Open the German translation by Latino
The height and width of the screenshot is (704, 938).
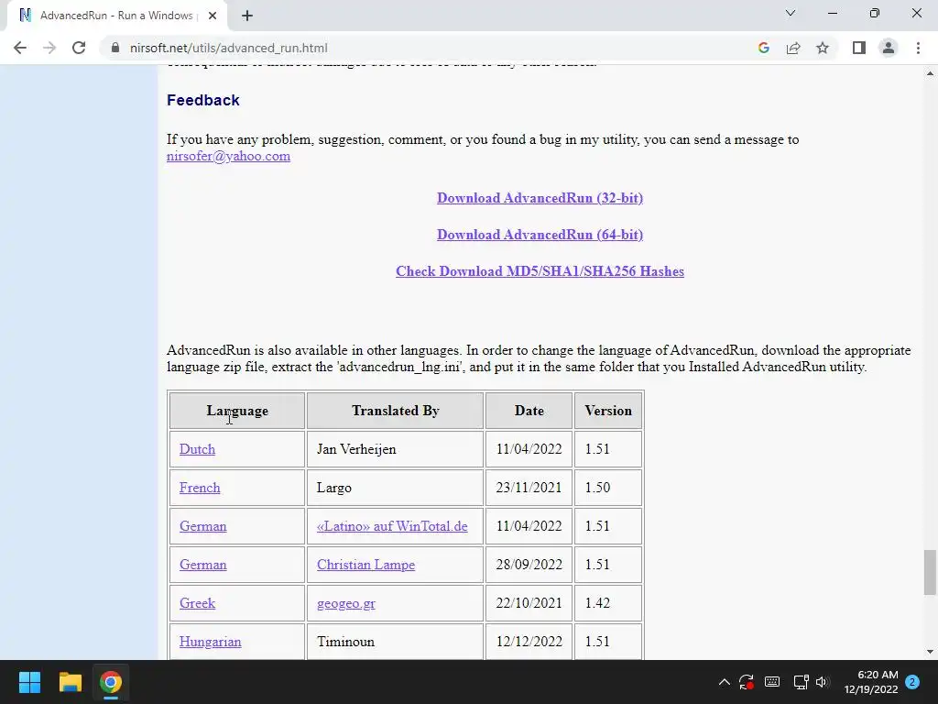(202, 526)
